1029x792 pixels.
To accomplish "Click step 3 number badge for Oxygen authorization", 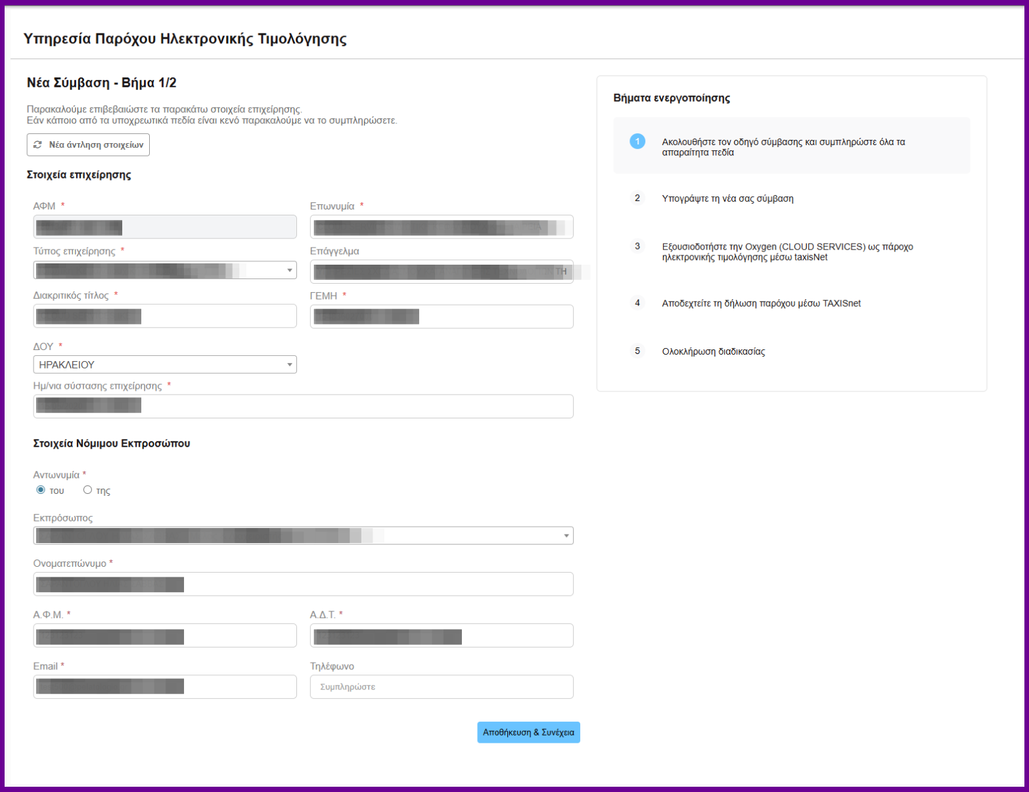I will (637, 246).
